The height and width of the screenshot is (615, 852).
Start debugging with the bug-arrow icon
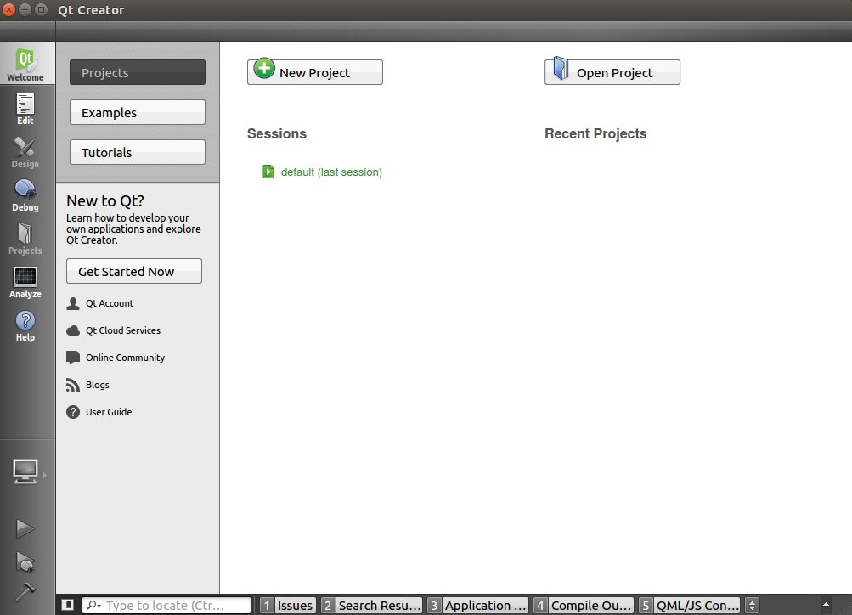tap(25, 561)
